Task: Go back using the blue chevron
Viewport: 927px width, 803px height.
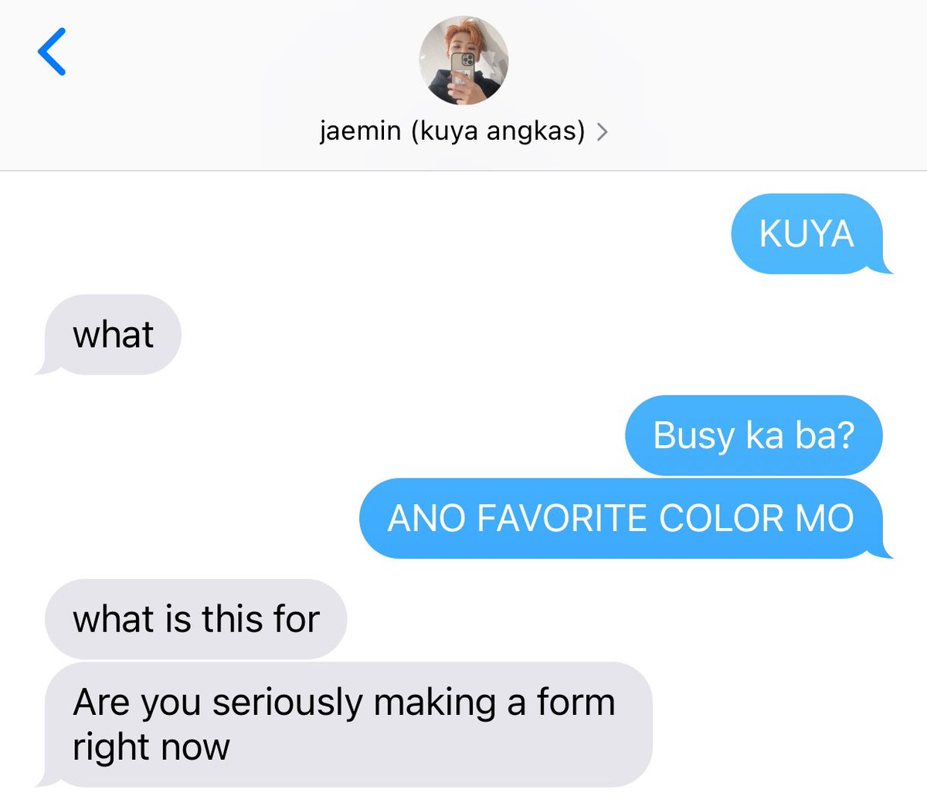Action: click(x=52, y=52)
